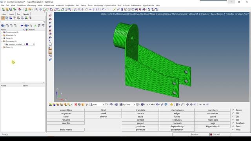Viewport: 251px width, 141px height.
Task: Click the organize panel button
Action: point(66,113)
